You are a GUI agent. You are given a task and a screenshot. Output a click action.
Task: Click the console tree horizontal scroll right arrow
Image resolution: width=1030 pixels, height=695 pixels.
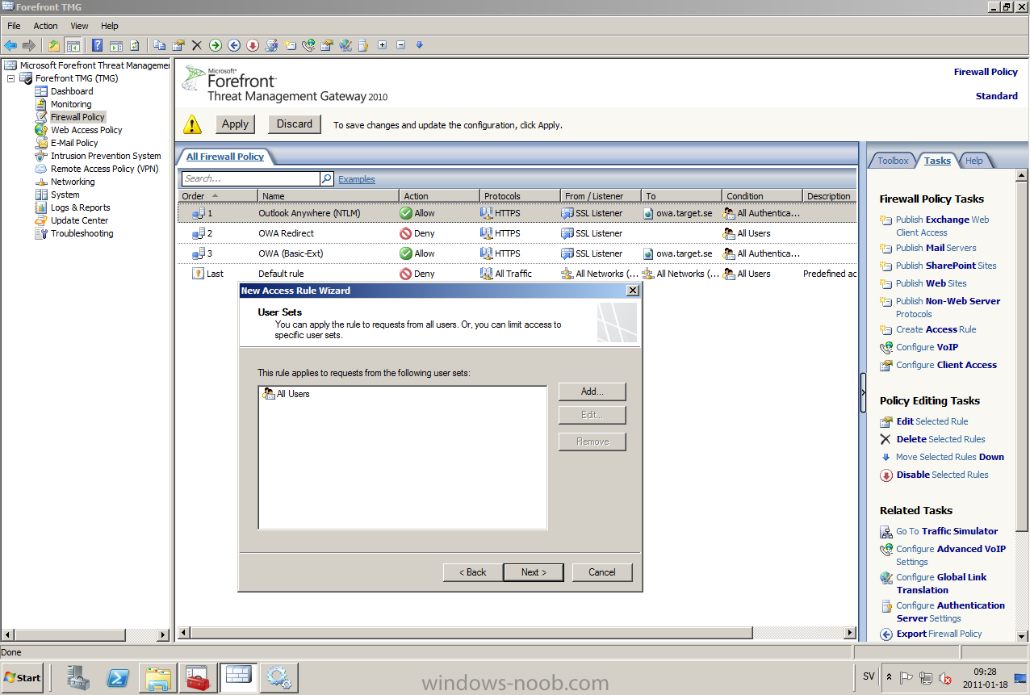[x=163, y=635]
